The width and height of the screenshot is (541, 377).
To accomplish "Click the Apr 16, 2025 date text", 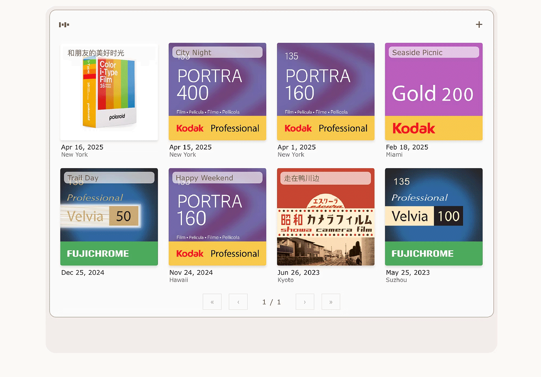I will [x=82, y=147].
